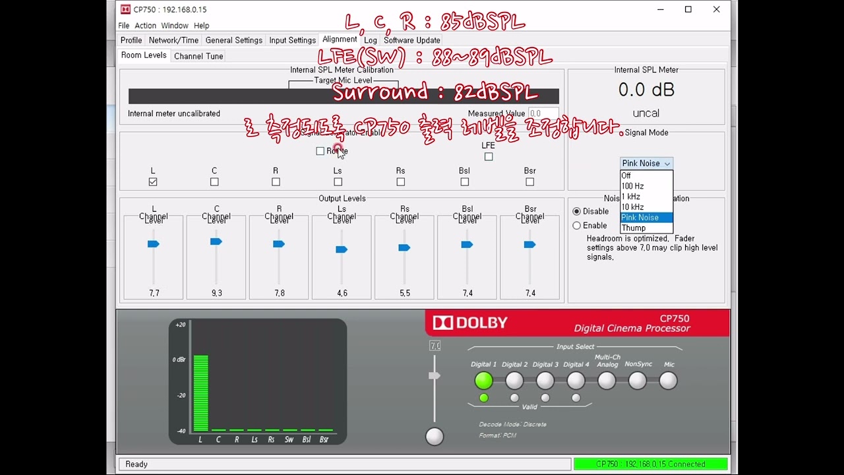Switch to the Software Update tab

[412, 40]
